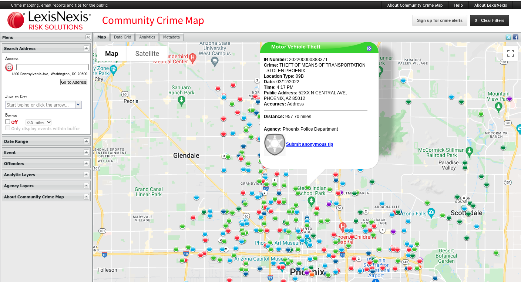
Task: Switch to standard Map view
Action: click(x=111, y=54)
